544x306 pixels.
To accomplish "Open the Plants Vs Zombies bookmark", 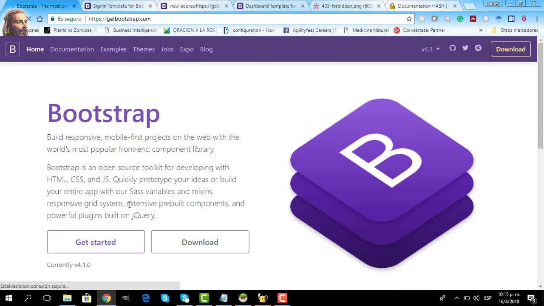I will click(x=71, y=30).
